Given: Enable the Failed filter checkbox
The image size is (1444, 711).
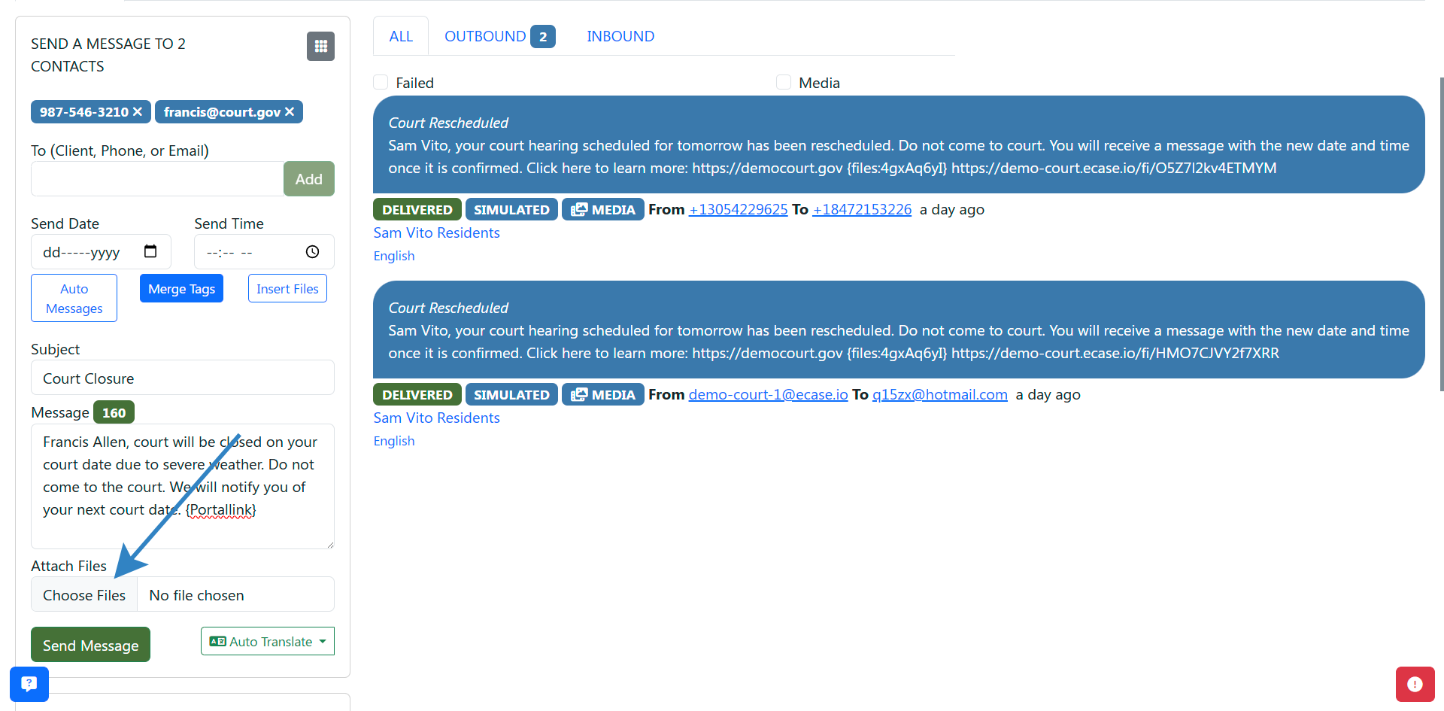Looking at the screenshot, I should tap(381, 82).
